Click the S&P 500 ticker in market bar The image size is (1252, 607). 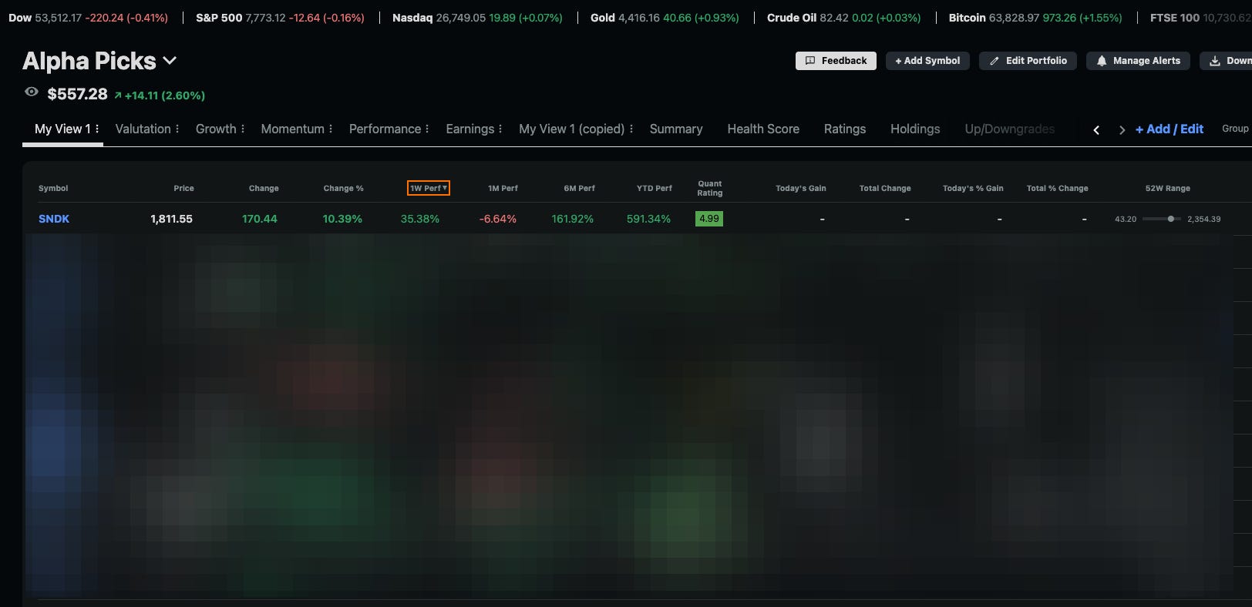281,18
